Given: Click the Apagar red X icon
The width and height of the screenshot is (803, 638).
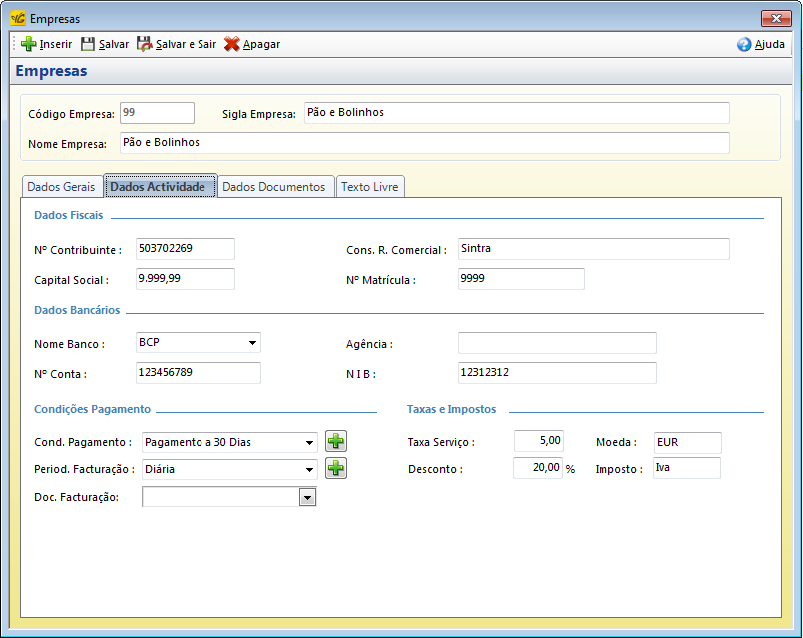Looking at the screenshot, I should [x=232, y=44].
